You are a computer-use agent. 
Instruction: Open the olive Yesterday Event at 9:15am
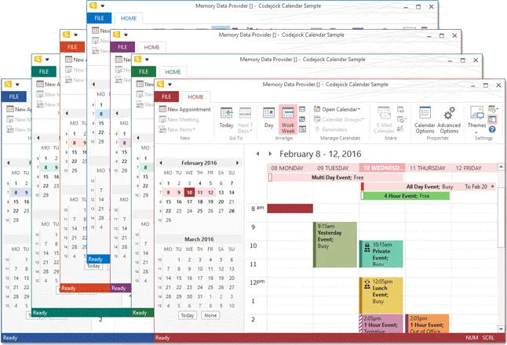coord(335,245)
